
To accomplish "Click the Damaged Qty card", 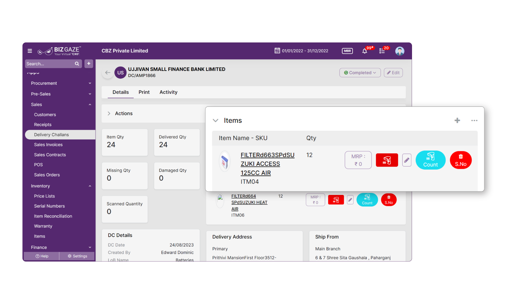I will pyautogui.click(x=177, y=176).
